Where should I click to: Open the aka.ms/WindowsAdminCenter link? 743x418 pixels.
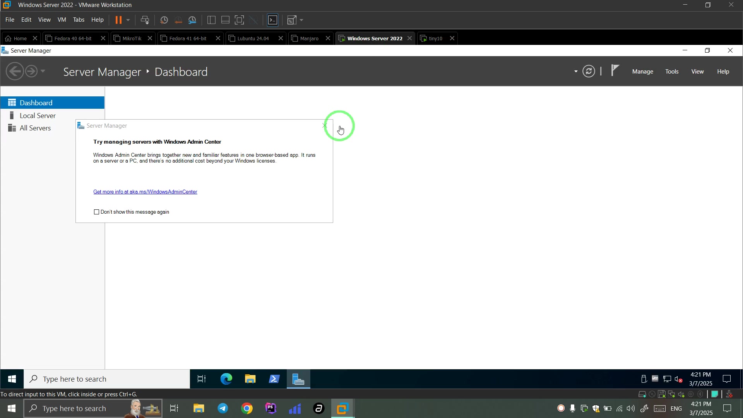pos(145,192)
